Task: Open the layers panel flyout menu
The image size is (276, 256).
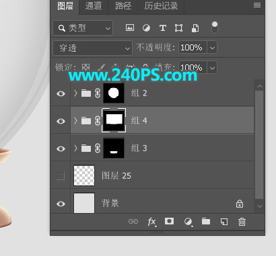Action: [x=257, y=5]
